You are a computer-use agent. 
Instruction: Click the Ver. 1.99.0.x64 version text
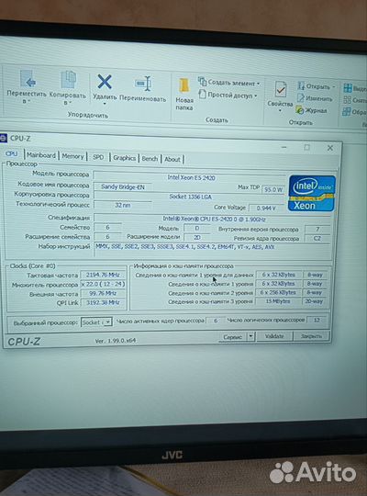click(115, 341)
